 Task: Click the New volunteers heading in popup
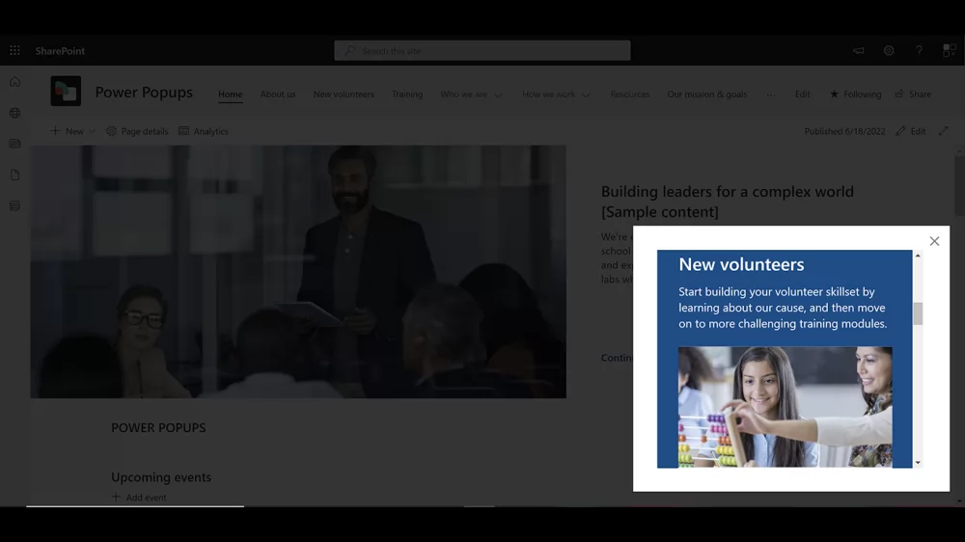click(x=741, y=264)
